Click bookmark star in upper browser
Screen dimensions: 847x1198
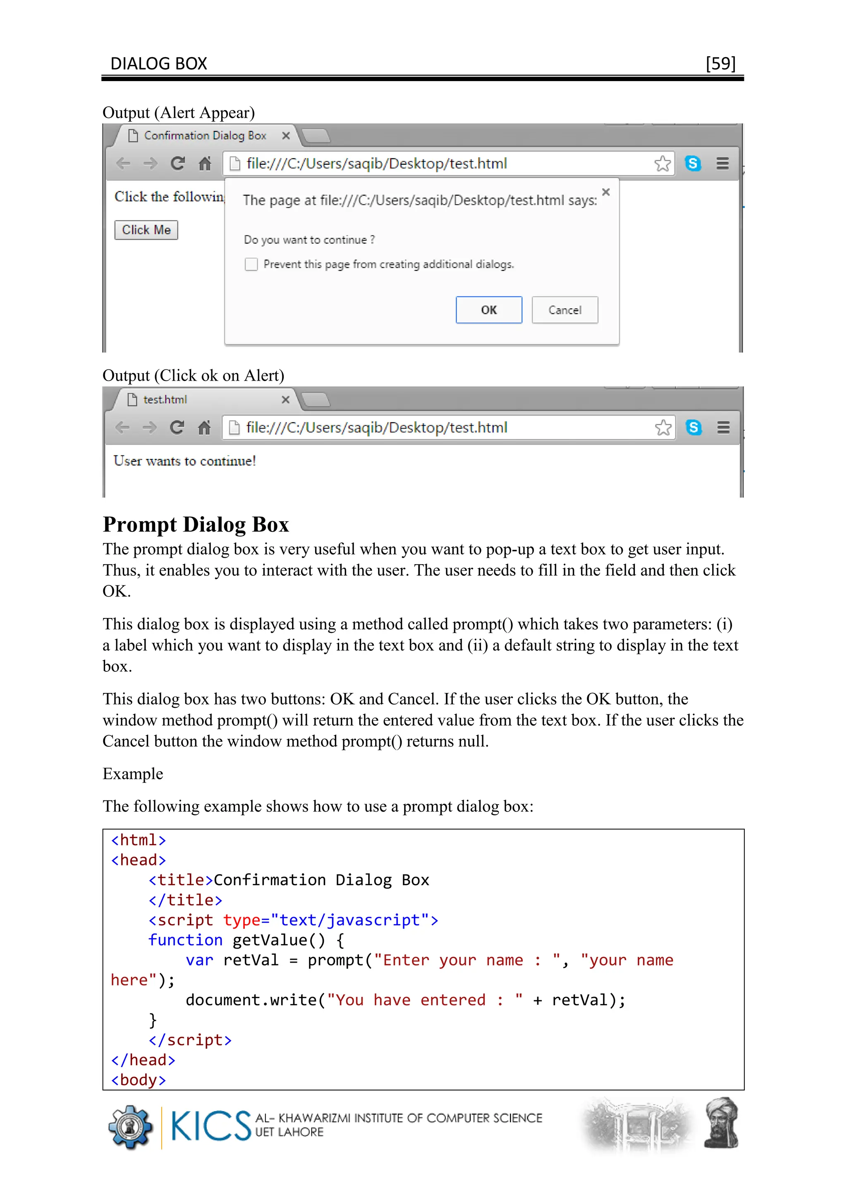click(663, 164)
